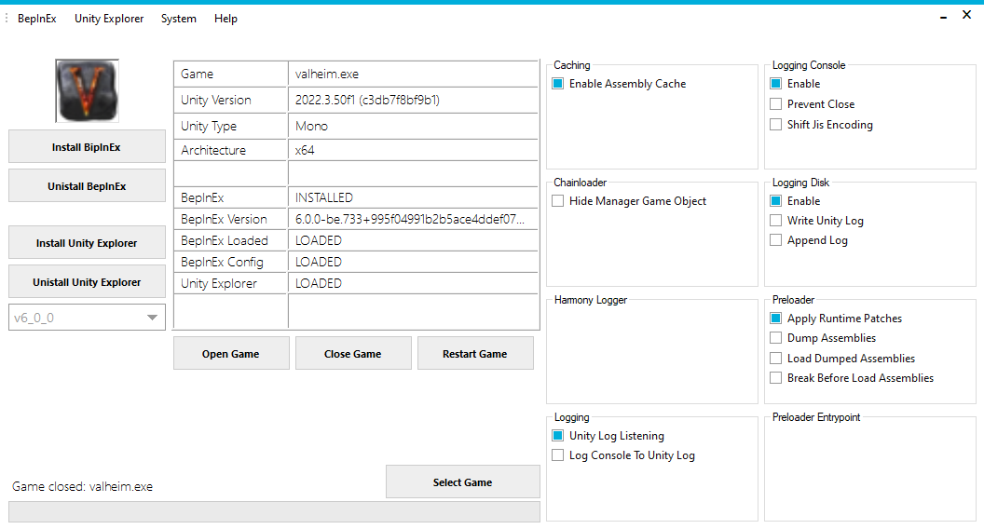Screen dimensions: 984x529
Task: Toggle Apply Runtime Patches checkbox
Action: tap(776, 319)
